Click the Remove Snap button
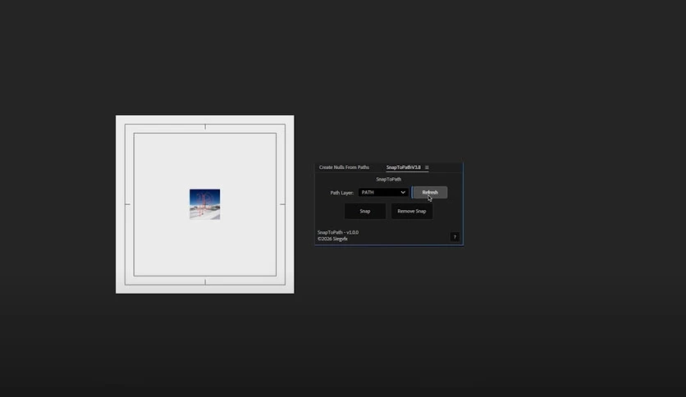The image size is (686, 397). tap(412, 211)
